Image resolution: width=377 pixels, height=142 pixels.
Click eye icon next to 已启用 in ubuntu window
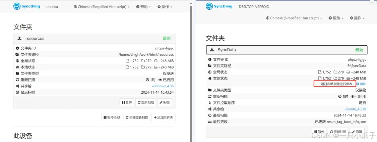[x=160, y=80]
